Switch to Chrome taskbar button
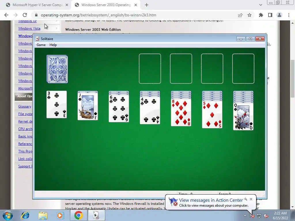The width and height of the screenshot is (295, 221). pos(79,215)
